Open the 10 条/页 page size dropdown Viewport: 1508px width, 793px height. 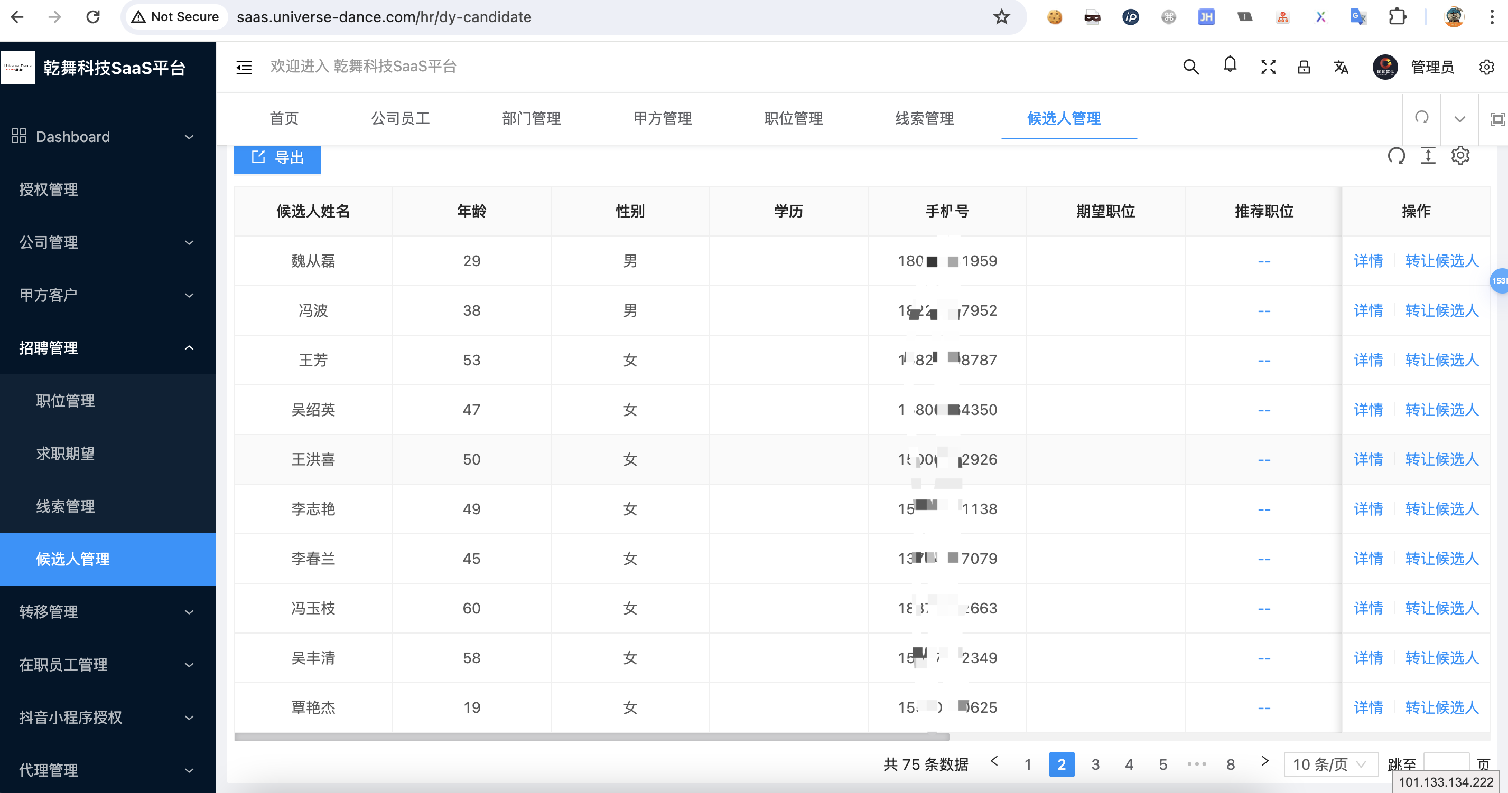pyautogui.click(x=1330, y=764)
